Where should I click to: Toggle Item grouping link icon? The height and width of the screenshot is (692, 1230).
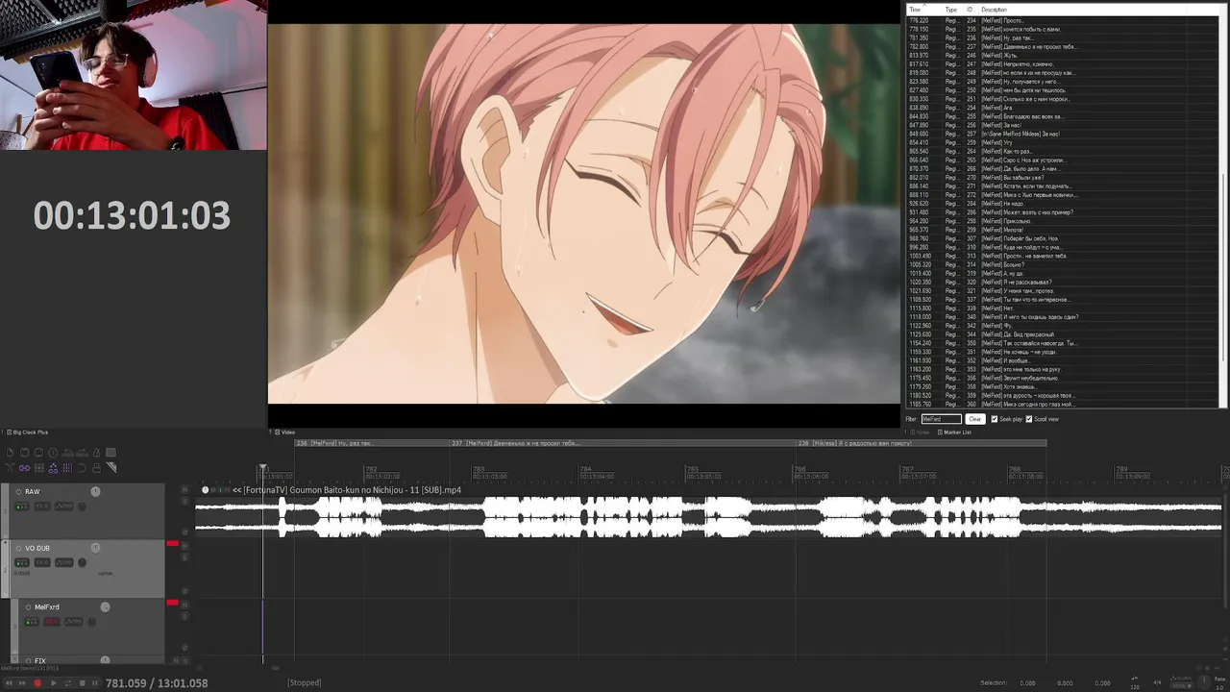[24, 468]
